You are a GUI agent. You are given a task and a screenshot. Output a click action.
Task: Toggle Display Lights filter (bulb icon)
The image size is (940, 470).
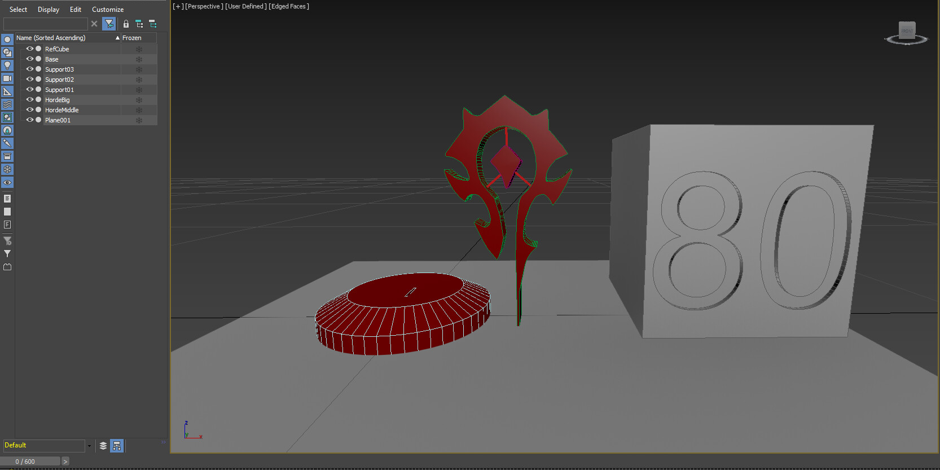[x=7, y=65]
